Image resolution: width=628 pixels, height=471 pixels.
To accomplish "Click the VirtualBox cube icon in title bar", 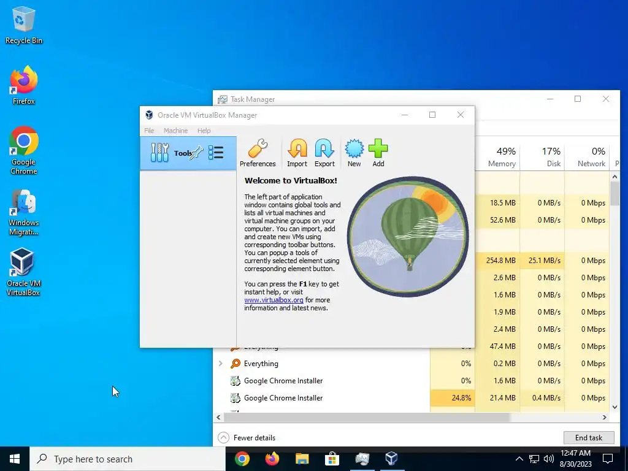I will [x=149, y=115].
